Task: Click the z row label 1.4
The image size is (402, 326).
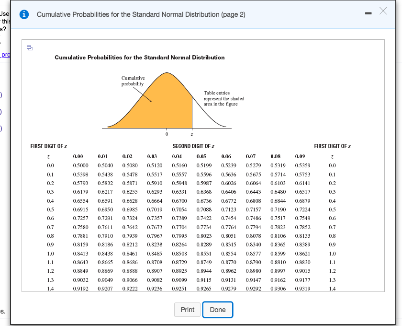Action: [x=51, y=290]
